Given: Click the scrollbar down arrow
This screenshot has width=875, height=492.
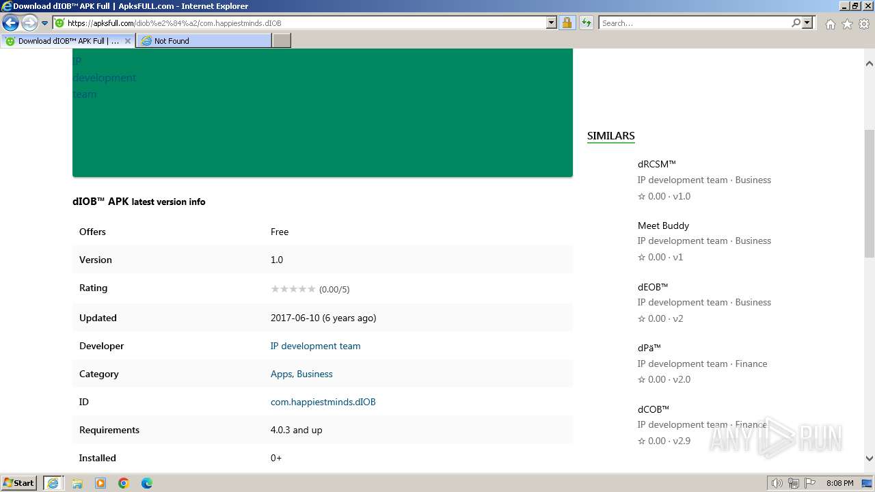Looking at the screenshot, I should (869, 459).
